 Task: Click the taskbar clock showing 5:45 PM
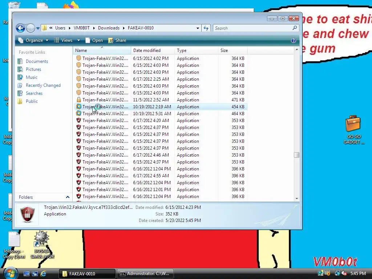[x=358, y=274]
